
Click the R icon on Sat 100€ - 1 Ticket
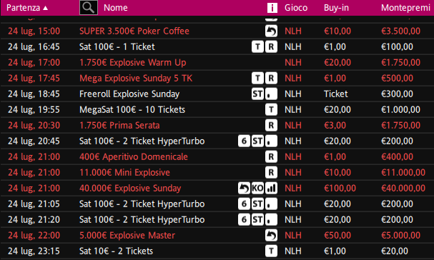point(271,46)
